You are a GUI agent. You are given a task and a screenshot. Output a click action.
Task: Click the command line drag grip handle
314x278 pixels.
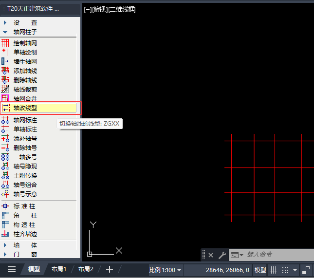[203, 255]
